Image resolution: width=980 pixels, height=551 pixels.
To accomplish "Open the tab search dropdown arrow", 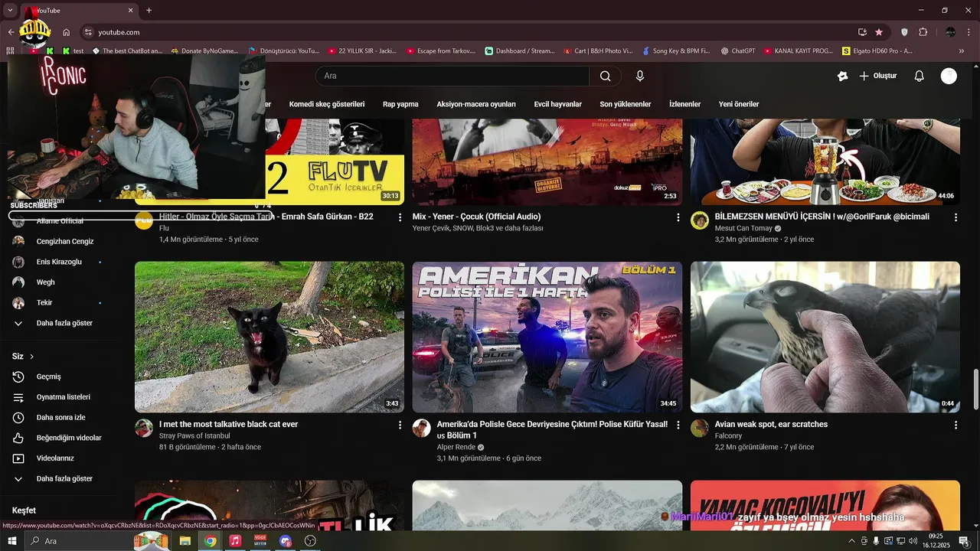I will coord(10,11).
